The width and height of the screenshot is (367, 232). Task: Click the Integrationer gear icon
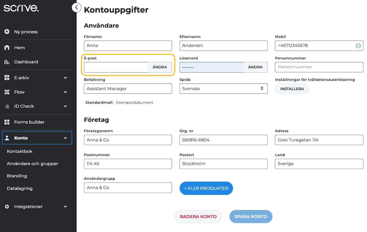pyautogui.click(x=7, y=207)
